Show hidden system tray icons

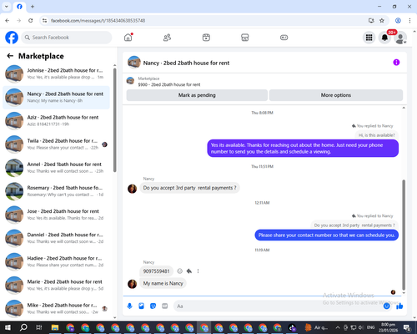pos(338,327)
